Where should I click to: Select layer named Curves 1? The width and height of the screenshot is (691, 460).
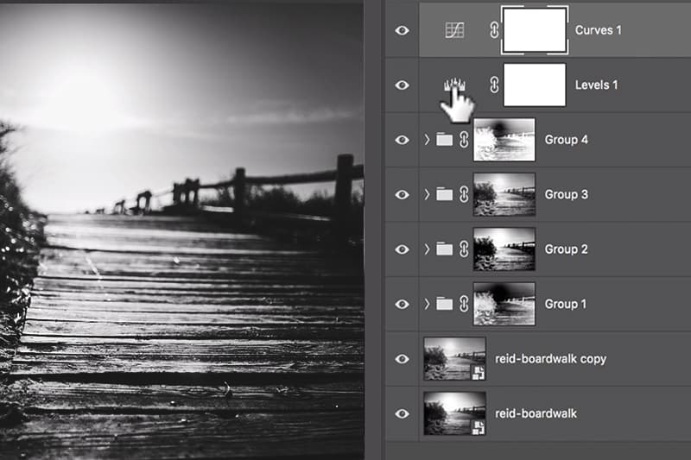coord(598,30)
